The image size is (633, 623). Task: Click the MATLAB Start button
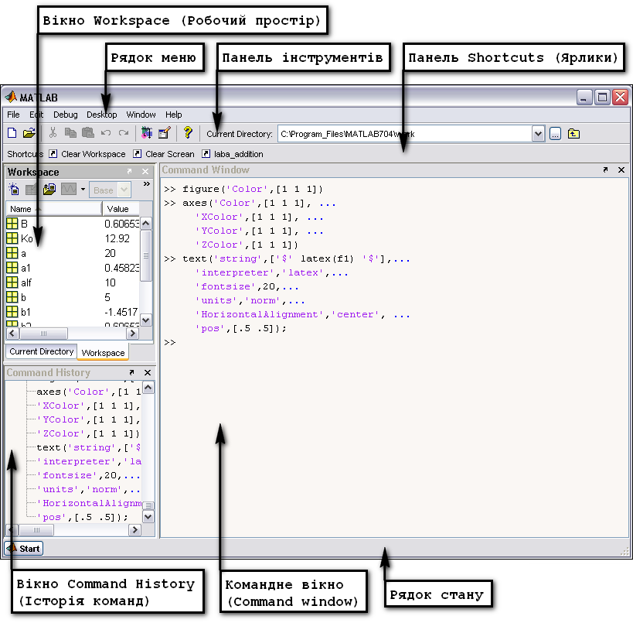[x=24, y=549]
